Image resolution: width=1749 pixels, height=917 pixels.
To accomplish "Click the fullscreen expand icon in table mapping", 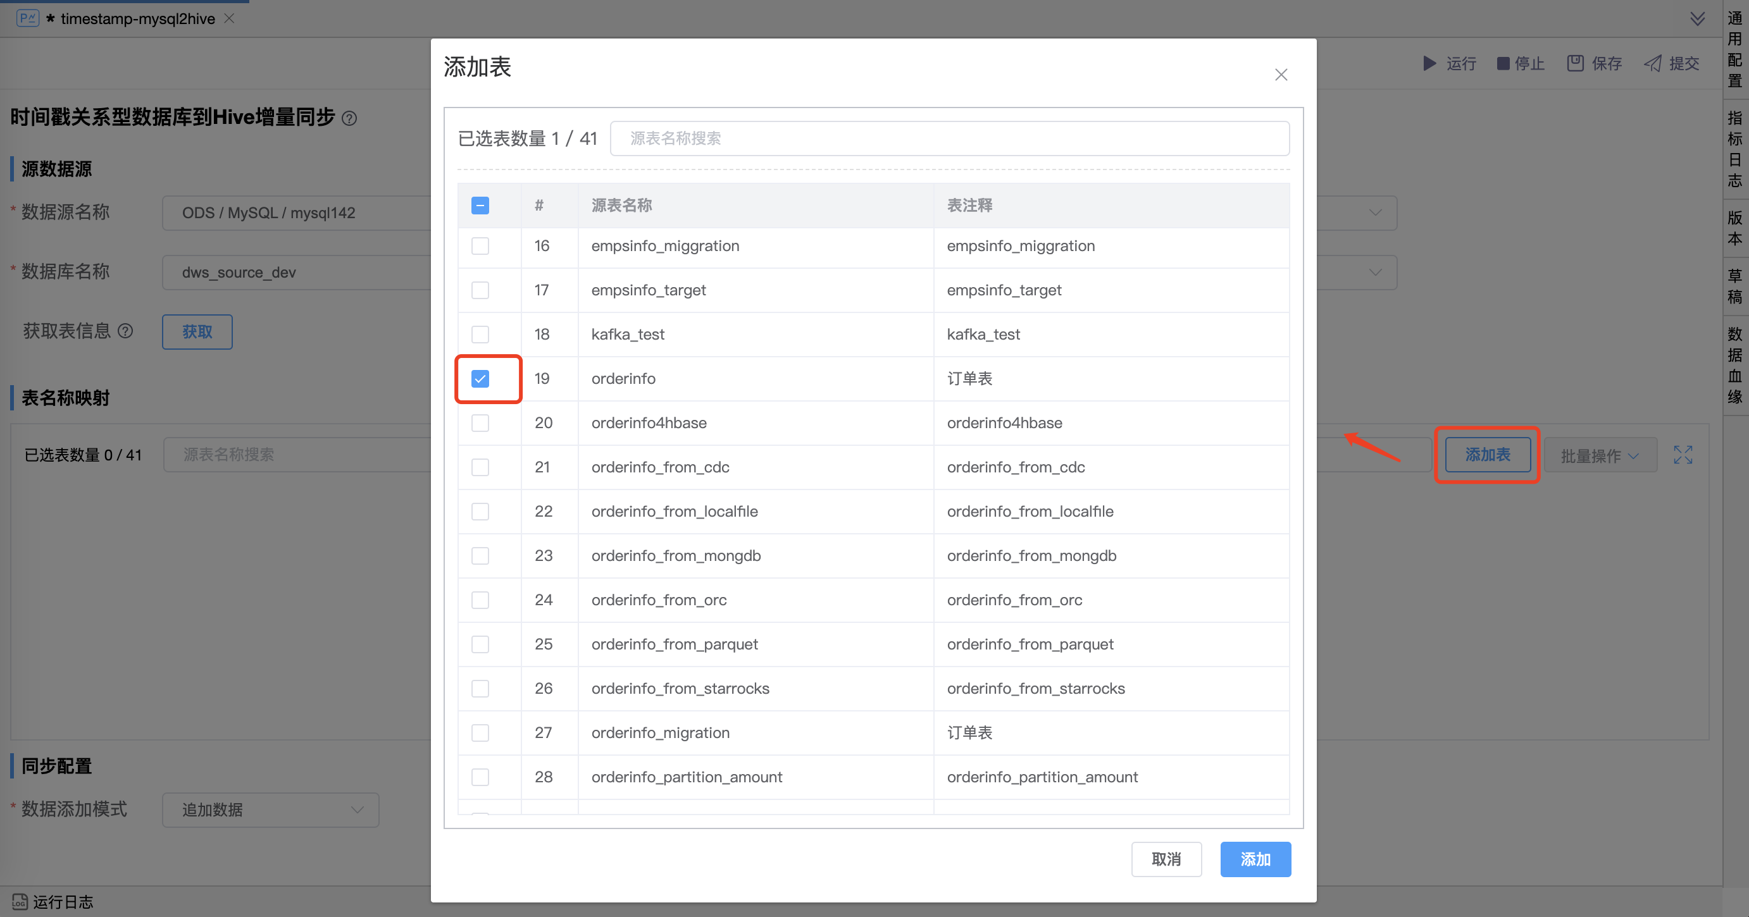I will (1683, 455).
